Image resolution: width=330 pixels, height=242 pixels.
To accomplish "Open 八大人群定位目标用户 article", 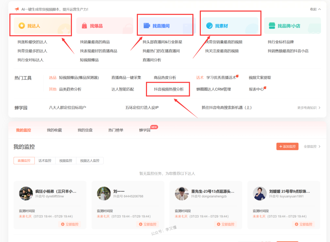I will (67, 107).
